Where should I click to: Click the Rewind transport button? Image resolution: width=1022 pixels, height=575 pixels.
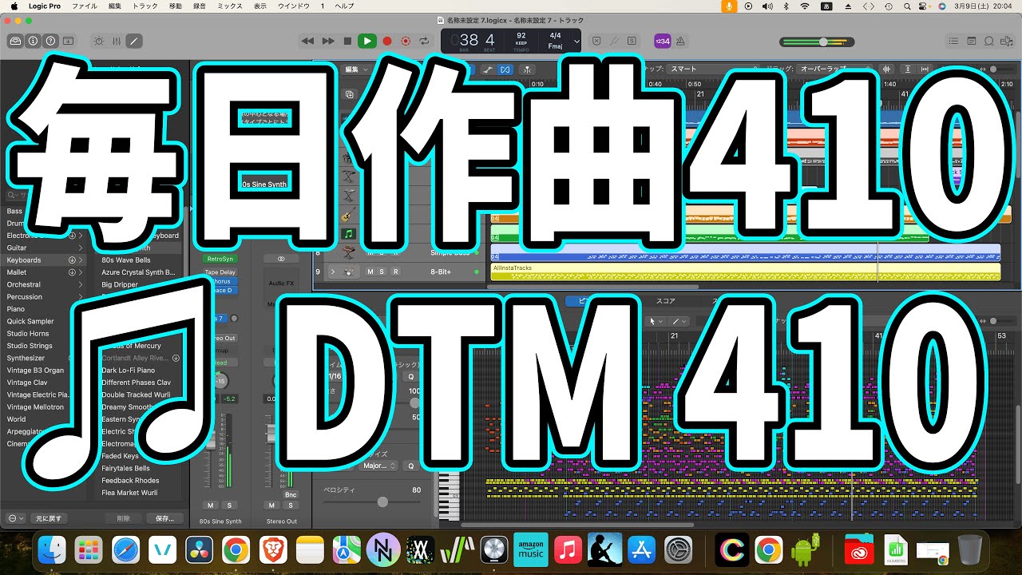coord(308,41)
